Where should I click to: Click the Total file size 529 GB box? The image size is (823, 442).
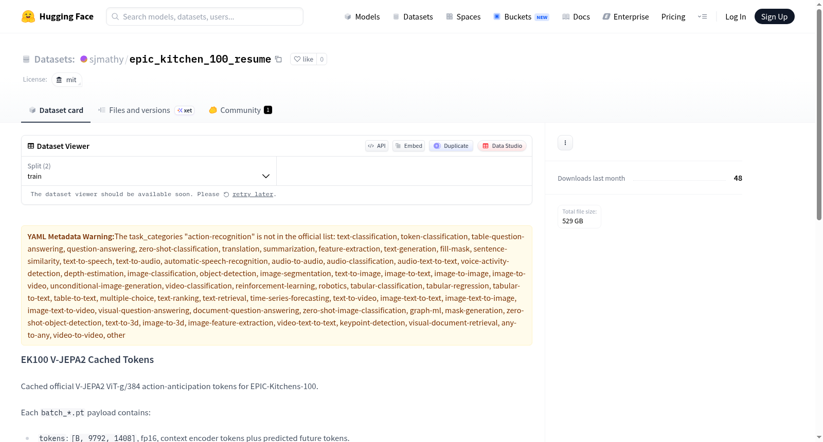click(x=579, y=216)
